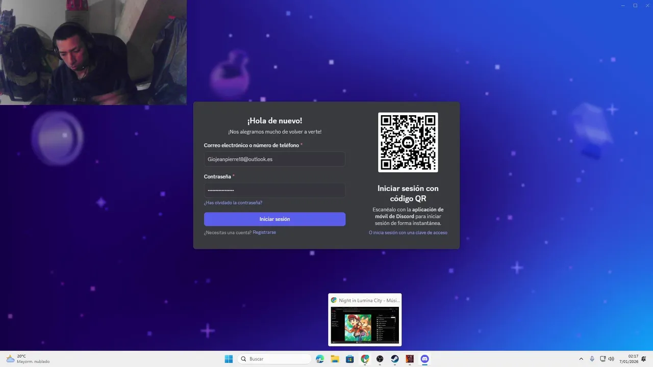Minimize the Discord window

(623, 6)
